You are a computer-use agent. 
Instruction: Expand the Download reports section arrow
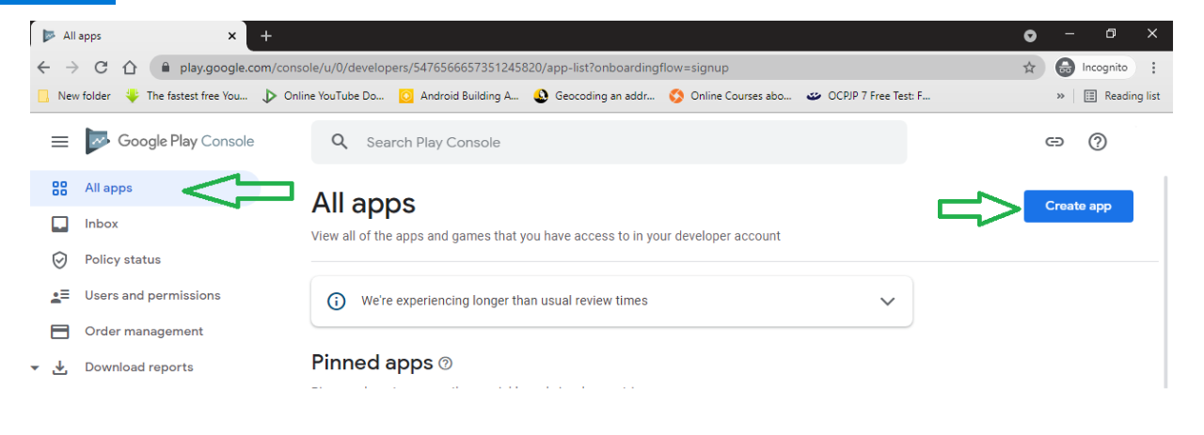tap(35, 367)
